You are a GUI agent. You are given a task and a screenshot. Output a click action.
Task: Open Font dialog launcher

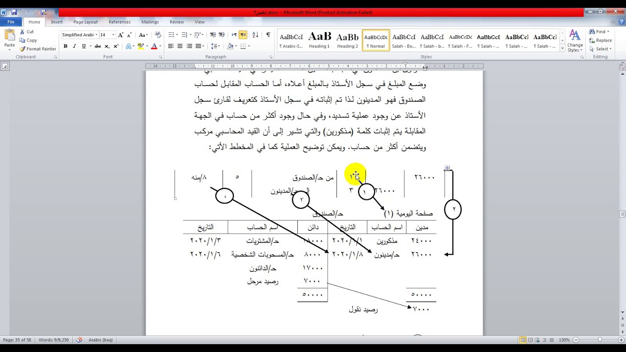[x=160, y=57]
